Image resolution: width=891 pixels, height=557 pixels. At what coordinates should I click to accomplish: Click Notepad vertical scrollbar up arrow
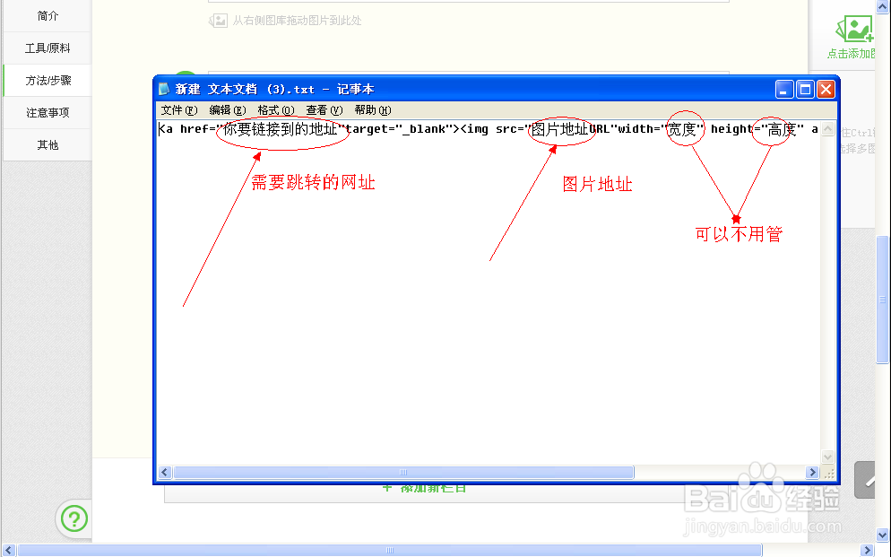[x=828, y=128]
